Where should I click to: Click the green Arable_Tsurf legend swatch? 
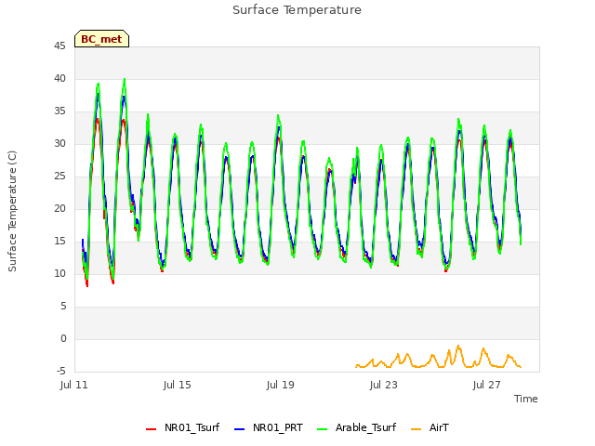(x=323, y=429)
